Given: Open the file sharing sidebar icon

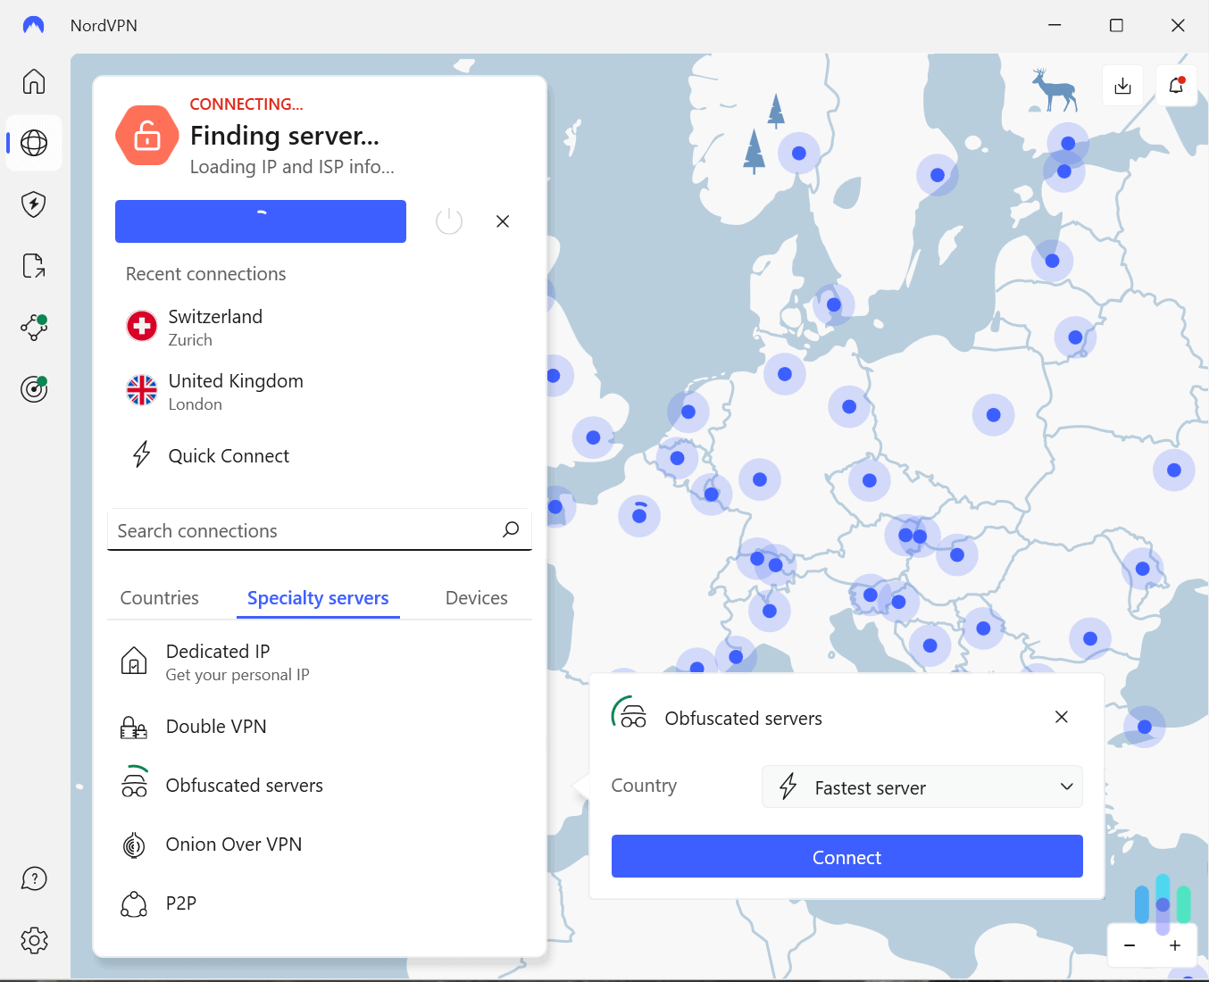Looking at the screenshot, I should point(33,265).
